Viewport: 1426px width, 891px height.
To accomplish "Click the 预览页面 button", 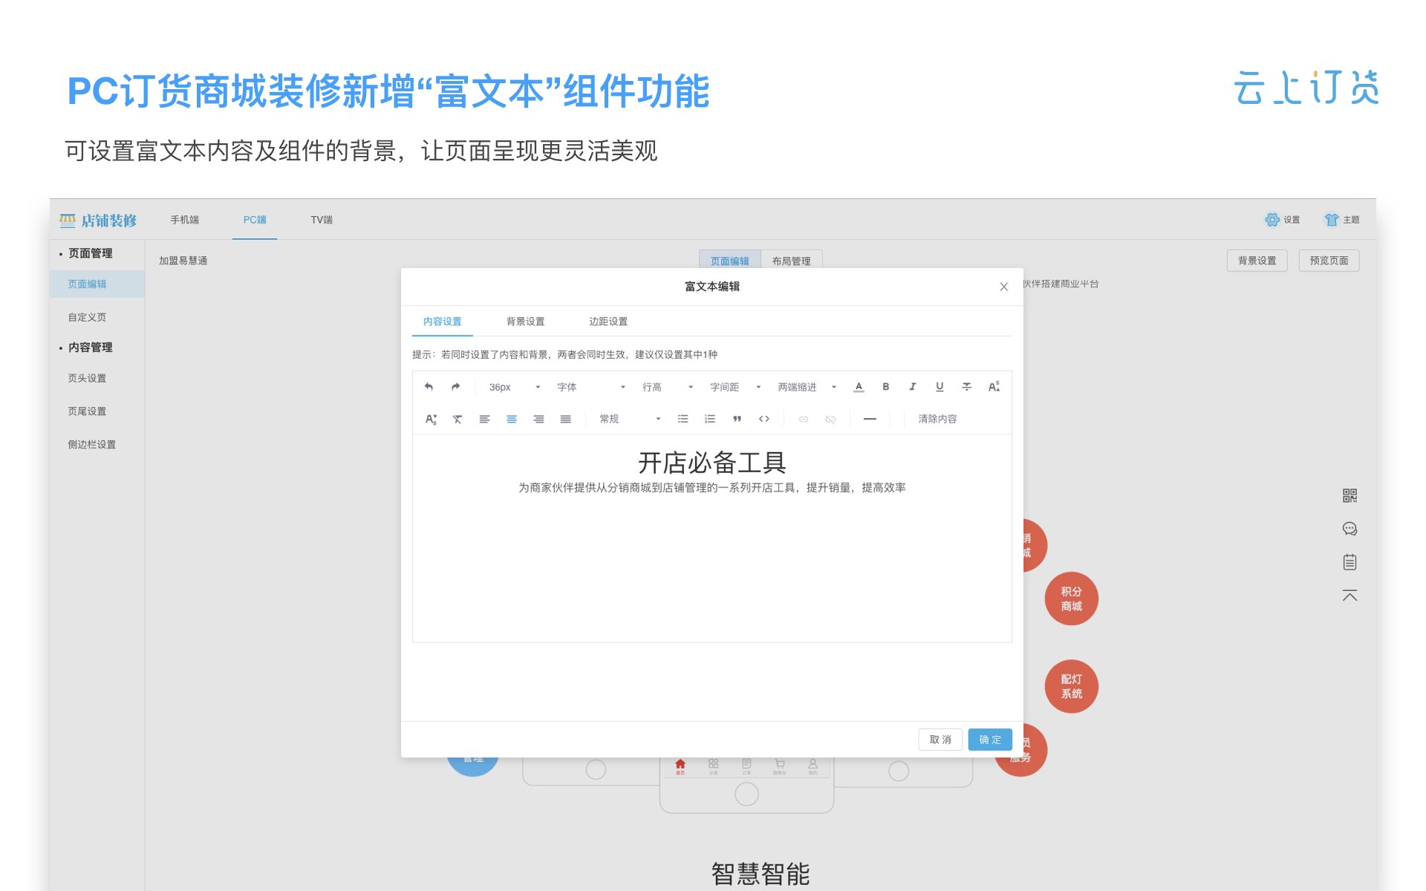I will pos(1329,261).
